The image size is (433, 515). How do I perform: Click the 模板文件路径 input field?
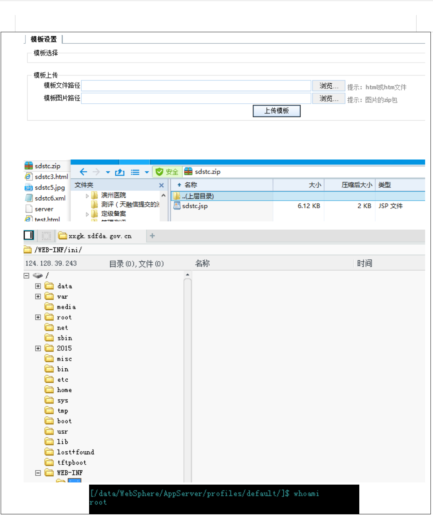pyautogui.click(x=196, y=86)
